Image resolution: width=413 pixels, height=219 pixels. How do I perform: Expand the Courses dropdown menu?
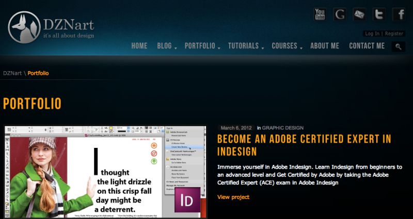(x=287, y=46)
